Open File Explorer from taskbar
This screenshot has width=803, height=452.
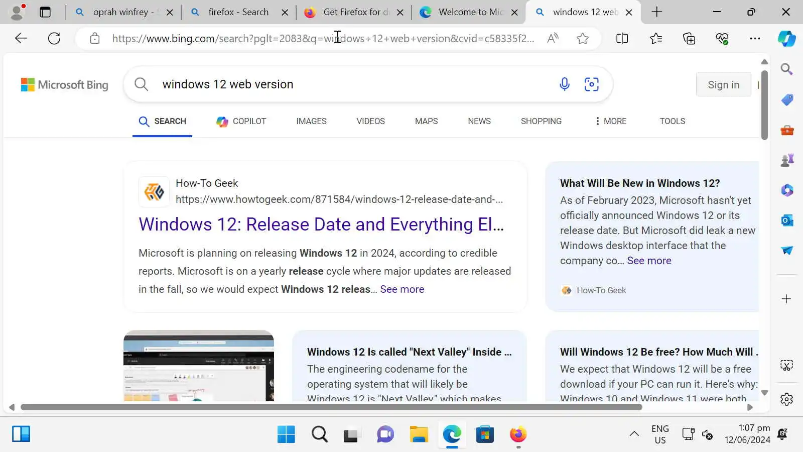(419, 434)
